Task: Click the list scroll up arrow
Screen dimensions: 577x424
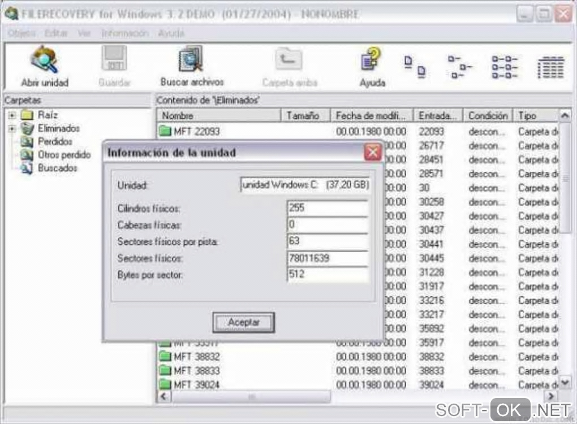Action: click(x=565, y=116)
